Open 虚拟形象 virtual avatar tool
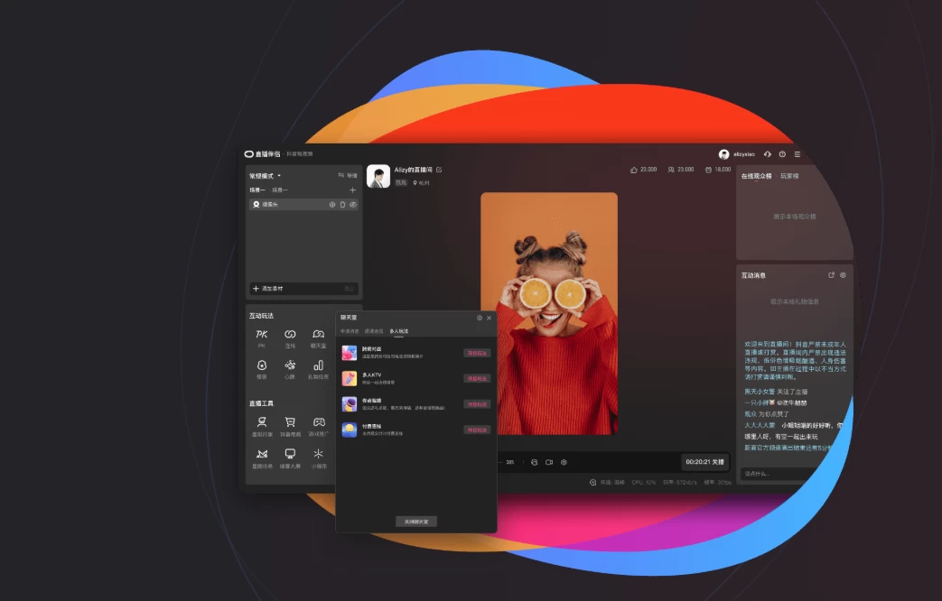Screen dimensions: 942x601 click(x=261, y=426)
